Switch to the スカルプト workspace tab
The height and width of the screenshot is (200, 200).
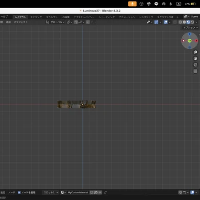click(52, 17)
